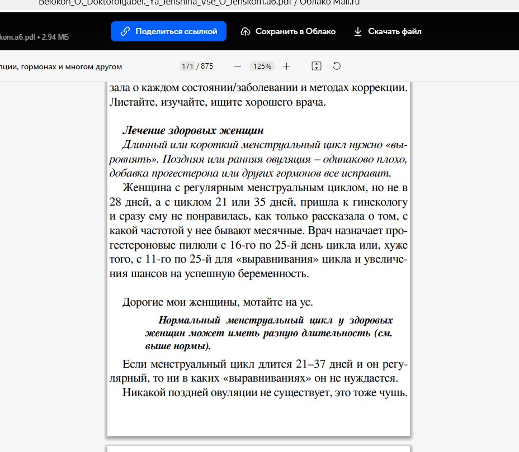Zoom out using the minus icon
This screenshot has width=519, height=452.
point(237,66)
